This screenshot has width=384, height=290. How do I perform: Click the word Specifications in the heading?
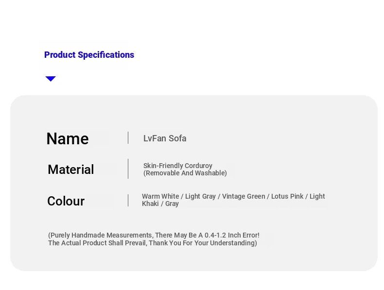(x=106, y=55)
